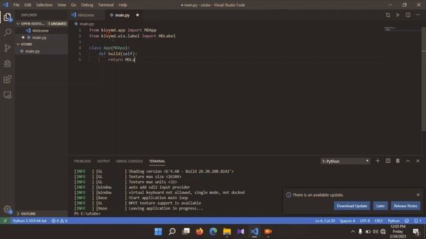Open the Debug view icon
Viewport: 426px width, 239px height.
click(x=7, y=64)
